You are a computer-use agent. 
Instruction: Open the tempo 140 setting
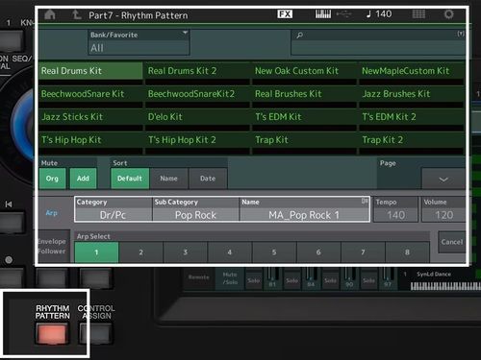coord(379,14)
